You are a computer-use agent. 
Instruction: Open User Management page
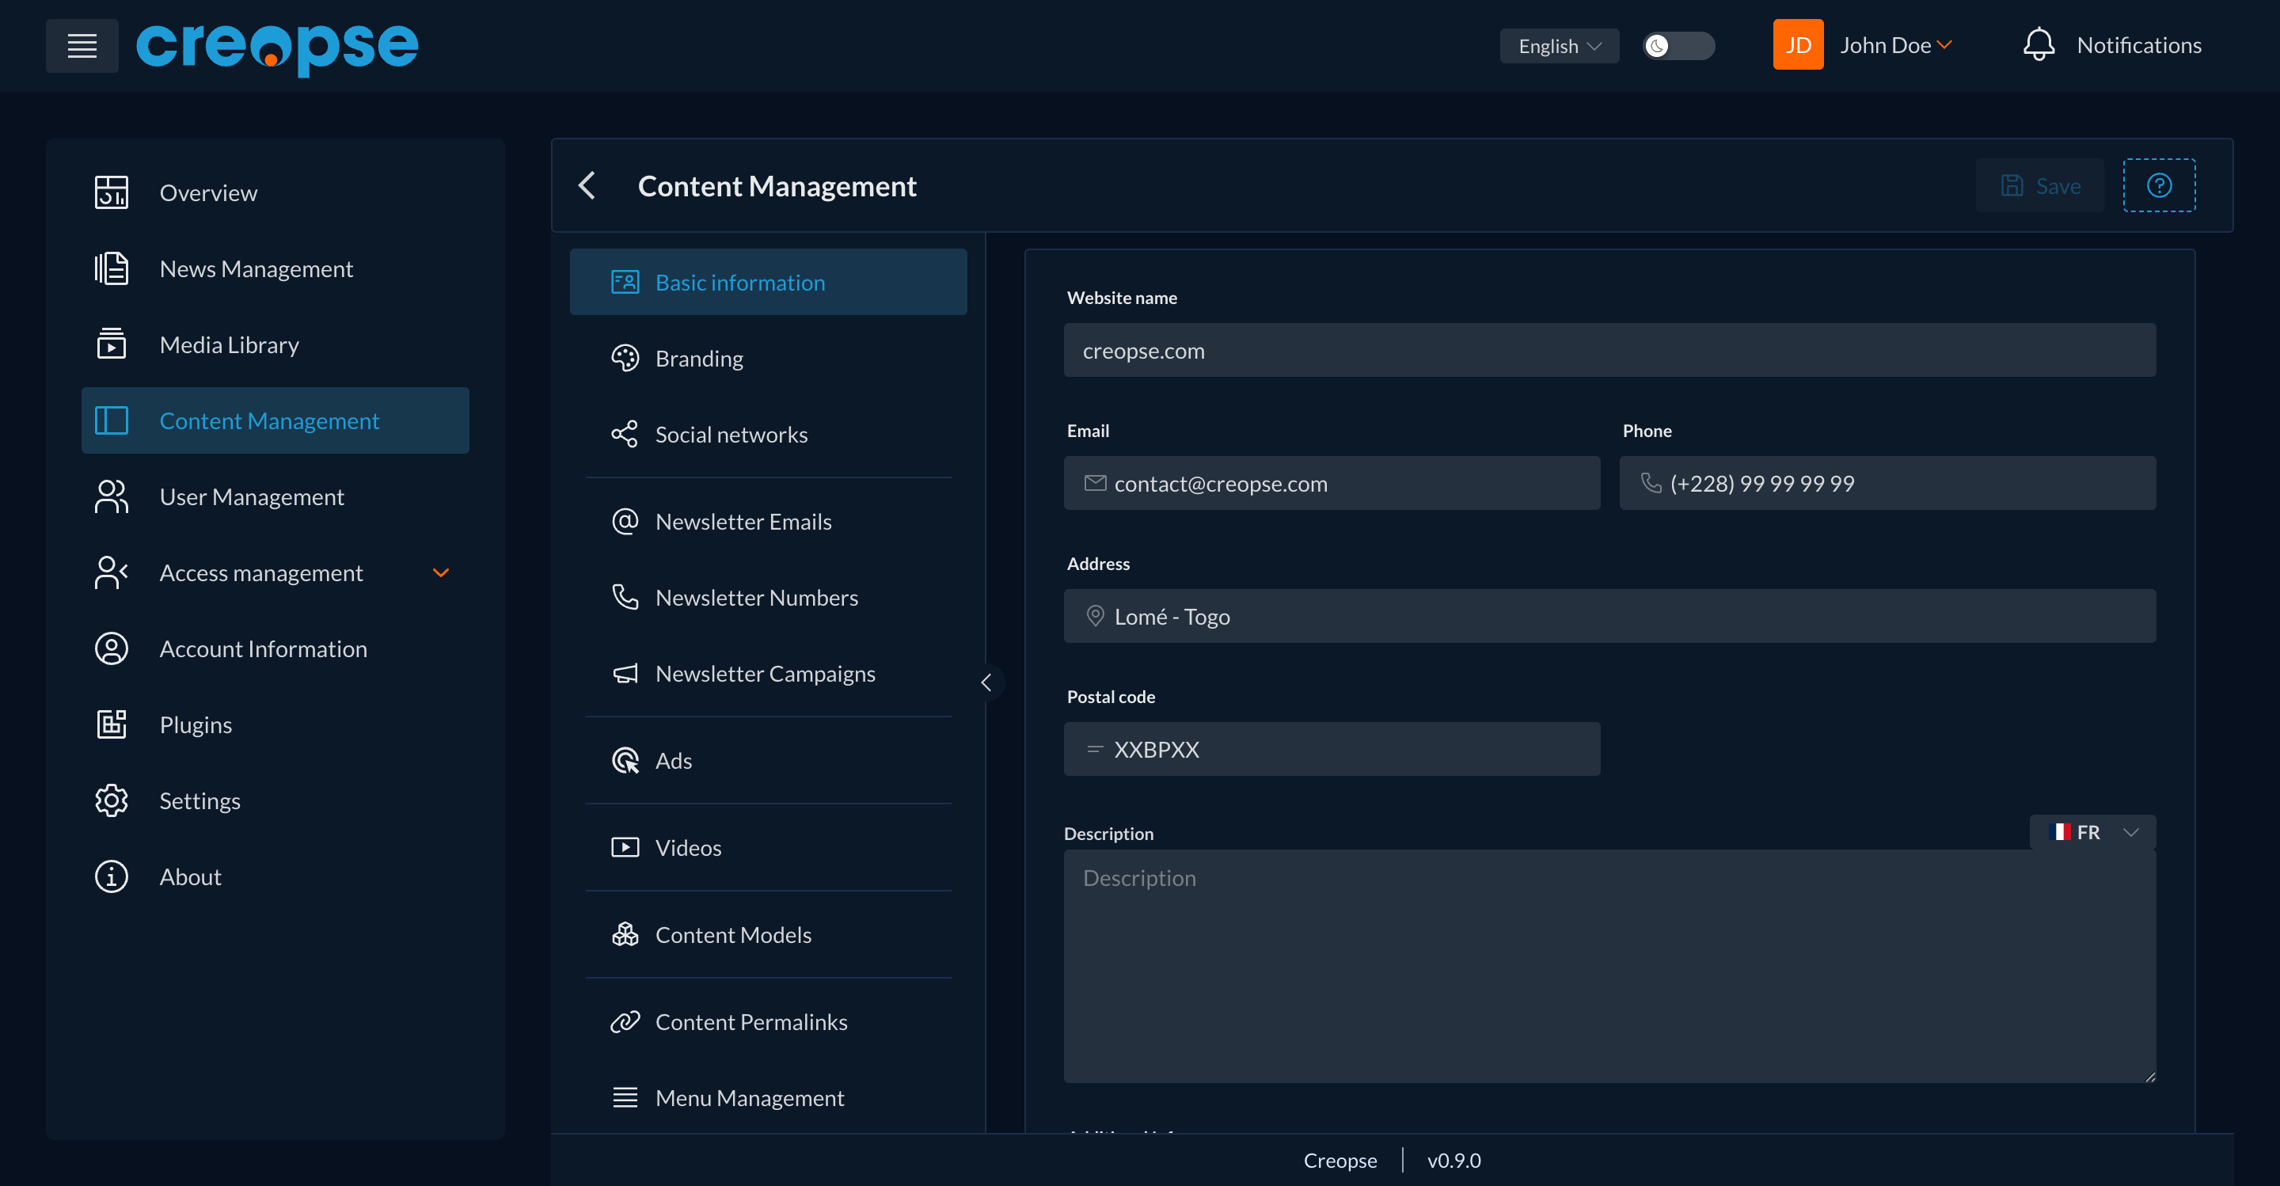click(275, 497)
